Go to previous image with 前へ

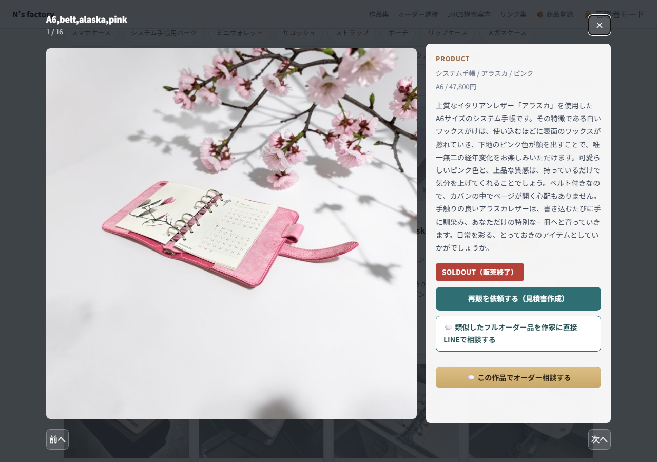click(x=57, y=439)
